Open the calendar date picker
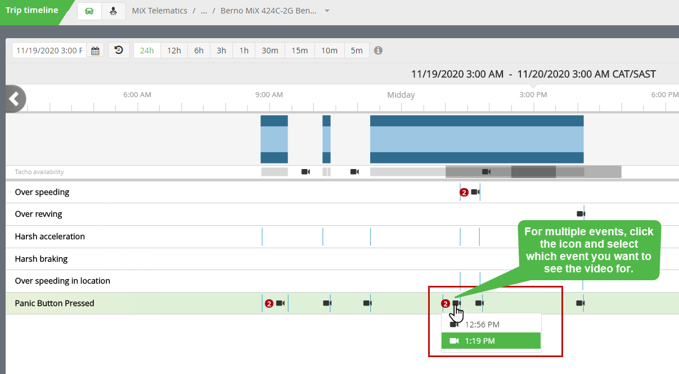679x374 pixels. tap(95, 51)
